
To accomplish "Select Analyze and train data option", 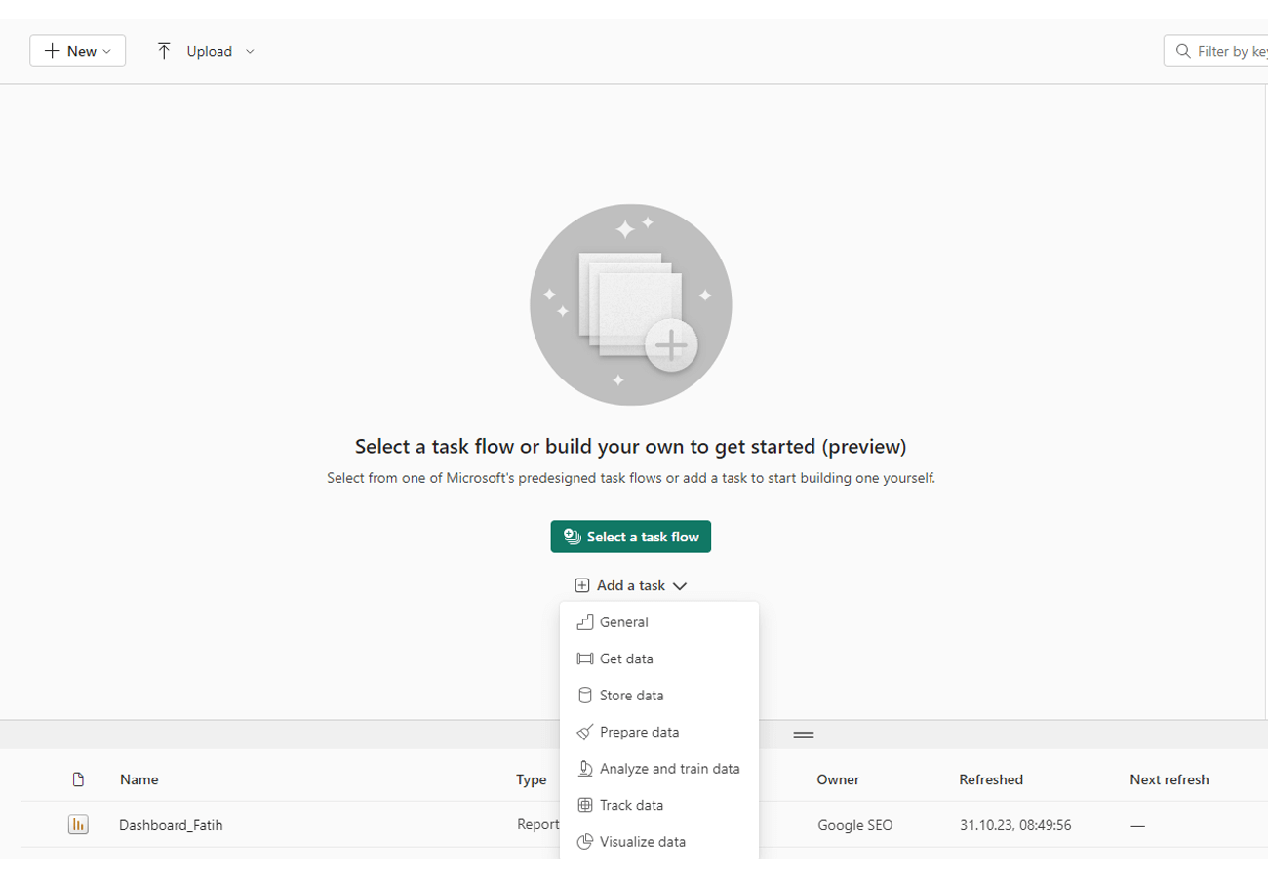I will click(669, 769).
